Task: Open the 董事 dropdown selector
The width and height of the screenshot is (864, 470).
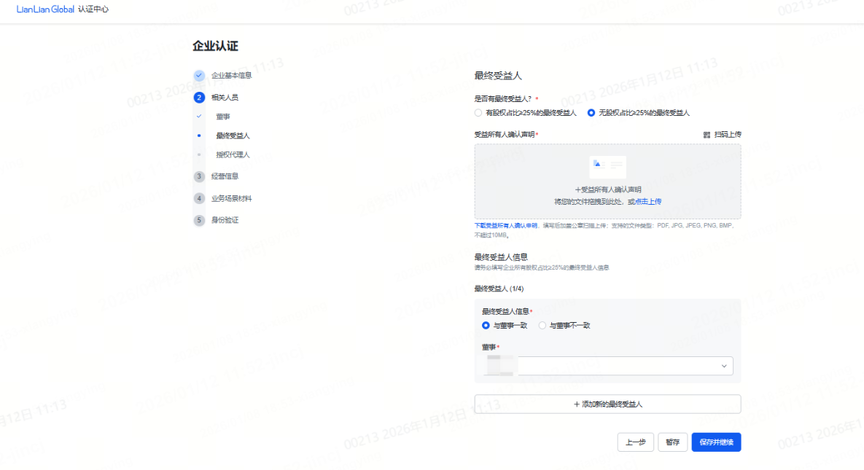Action: coord(608,366)
